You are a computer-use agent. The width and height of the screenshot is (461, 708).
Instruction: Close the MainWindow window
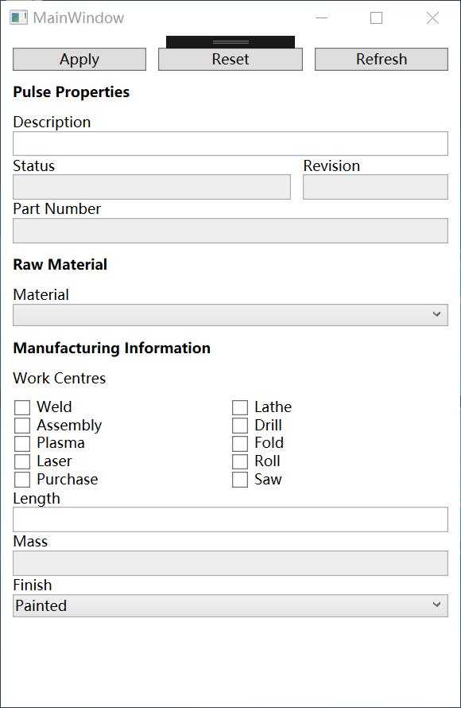click(432, 18)
